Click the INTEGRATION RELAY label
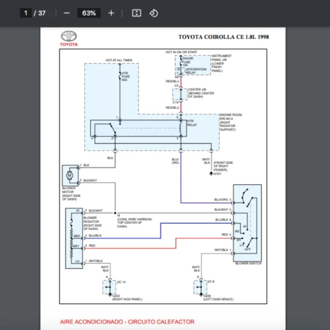This screenshot has width=330, height=330. [196, 71]
